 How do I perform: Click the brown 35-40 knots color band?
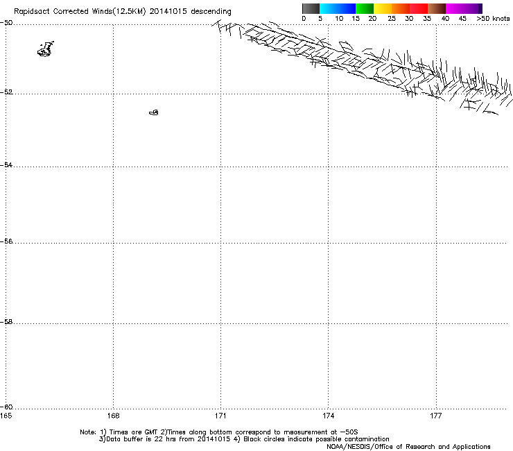point(437,8)
